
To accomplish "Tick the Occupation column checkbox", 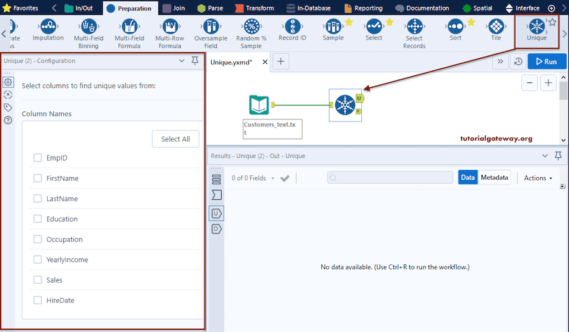I will (x=37, y=239).
